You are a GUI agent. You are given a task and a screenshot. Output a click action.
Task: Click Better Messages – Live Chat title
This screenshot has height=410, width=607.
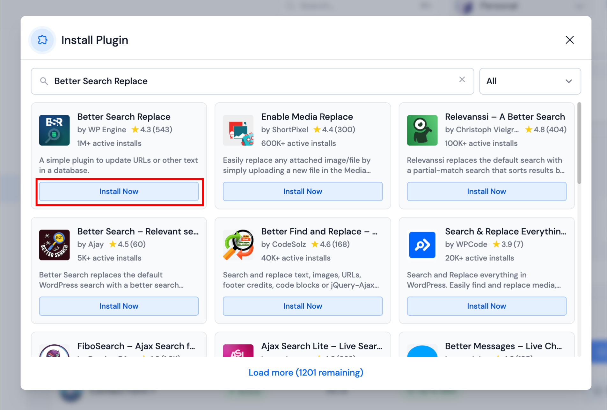[x=503, y=346]
